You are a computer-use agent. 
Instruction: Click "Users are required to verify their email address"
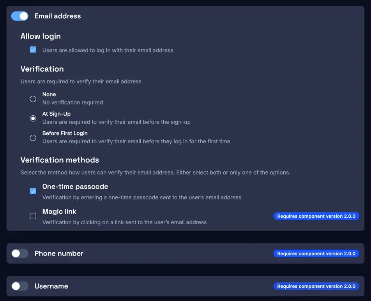click(x=81, y=81)
